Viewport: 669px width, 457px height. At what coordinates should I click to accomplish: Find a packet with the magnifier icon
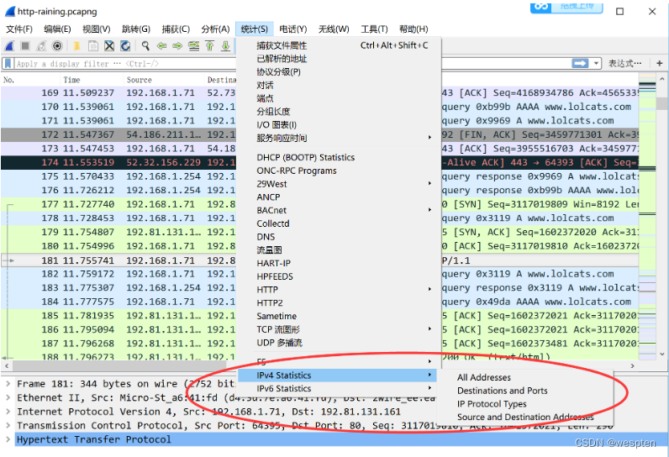click(x=146, y=45)
